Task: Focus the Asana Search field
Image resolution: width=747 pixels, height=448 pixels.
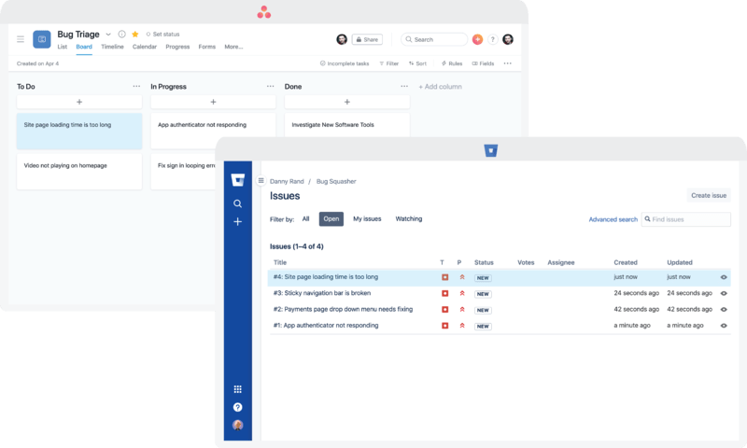Action: point(434,39)
